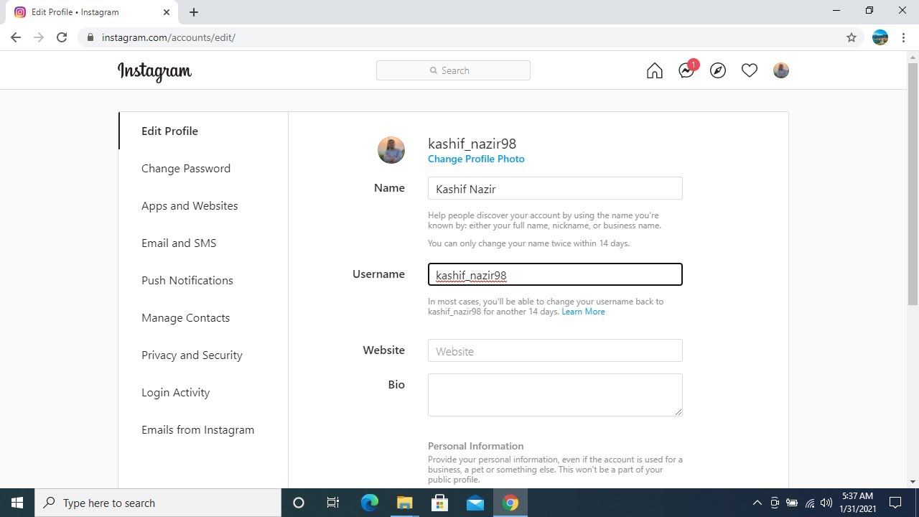The image size is (919, 517).
Task: Open network status tray icon
Action: click(x=809, y=503)
